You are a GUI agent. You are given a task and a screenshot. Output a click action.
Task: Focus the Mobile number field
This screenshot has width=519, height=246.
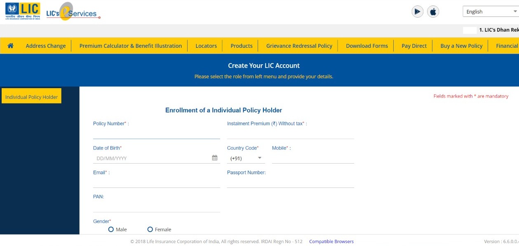(313, 158)
